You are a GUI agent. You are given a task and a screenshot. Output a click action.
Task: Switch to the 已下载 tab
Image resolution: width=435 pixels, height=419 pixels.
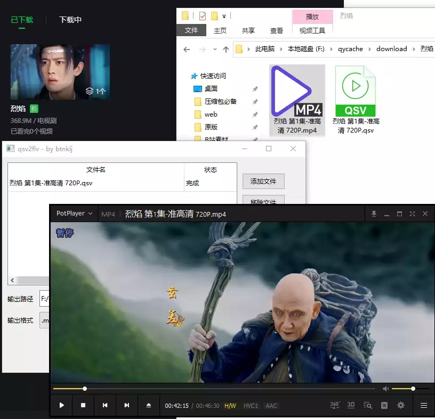point(22,20)
